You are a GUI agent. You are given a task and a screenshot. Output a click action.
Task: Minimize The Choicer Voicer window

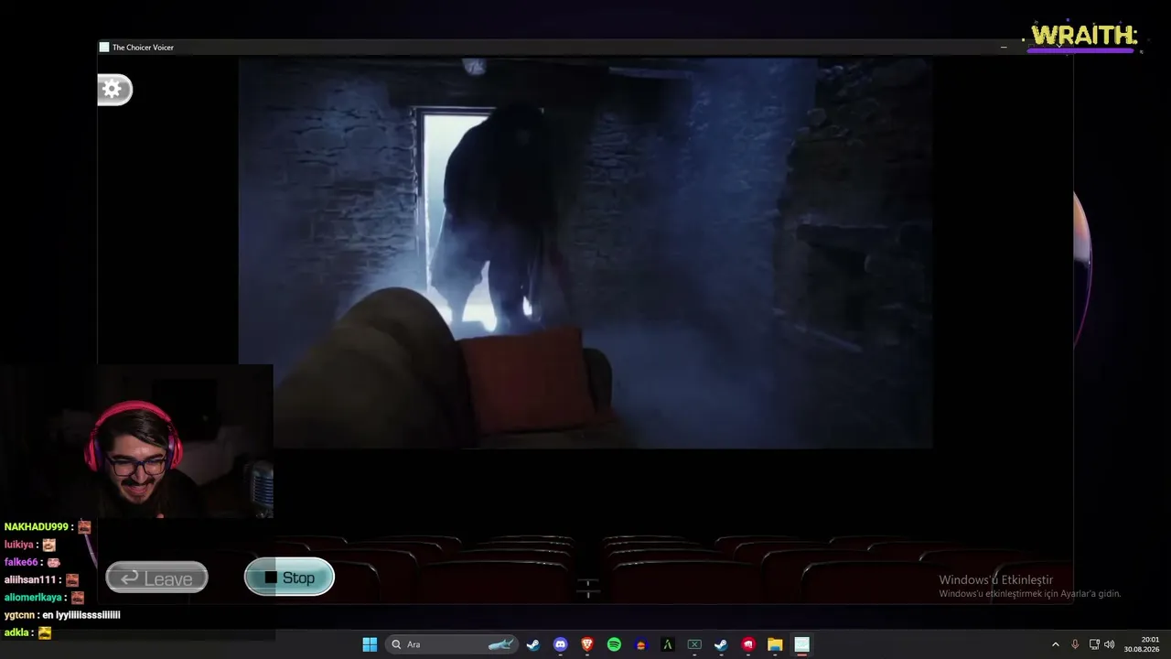coord(1004,47)
